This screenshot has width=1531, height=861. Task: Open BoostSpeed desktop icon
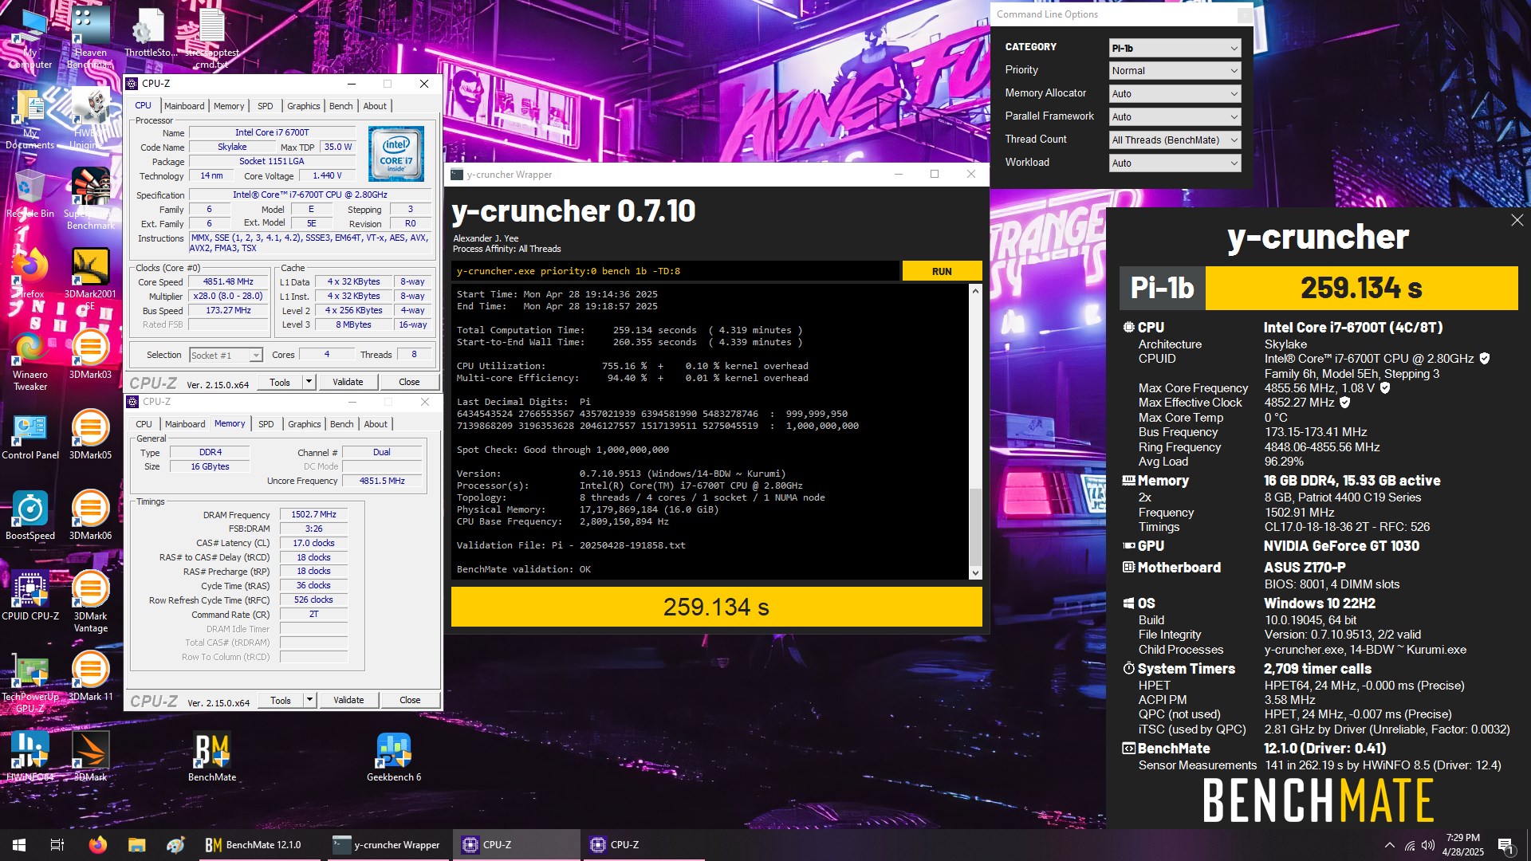click(x=30, y=515)
